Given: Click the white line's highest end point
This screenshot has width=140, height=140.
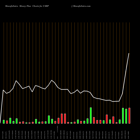Looking at the screenshot, I should coord(129,53).
